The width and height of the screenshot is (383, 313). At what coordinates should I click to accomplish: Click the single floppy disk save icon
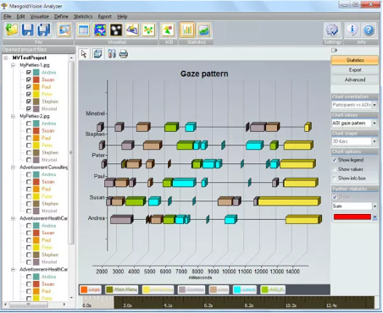(x=28, y=30)
